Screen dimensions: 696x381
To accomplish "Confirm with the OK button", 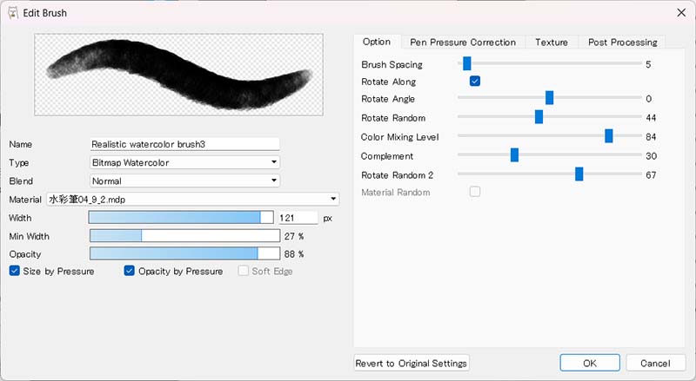I will pos(590,363).
